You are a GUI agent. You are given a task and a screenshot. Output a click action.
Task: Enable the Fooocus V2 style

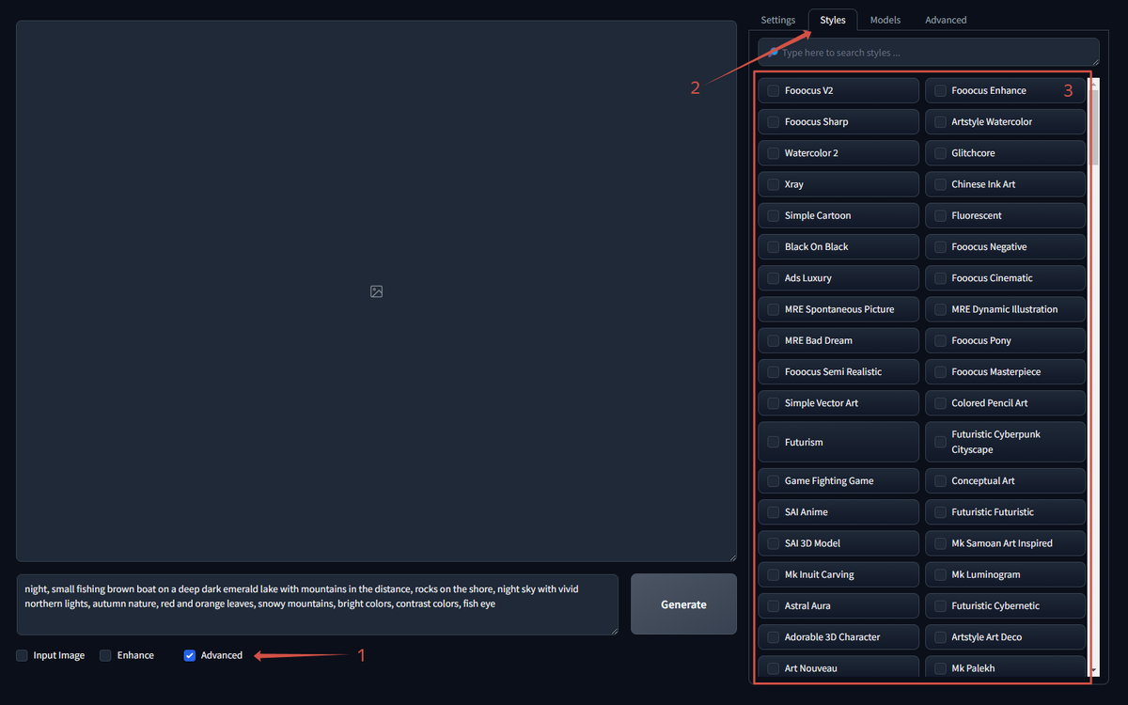pos(773,91)
